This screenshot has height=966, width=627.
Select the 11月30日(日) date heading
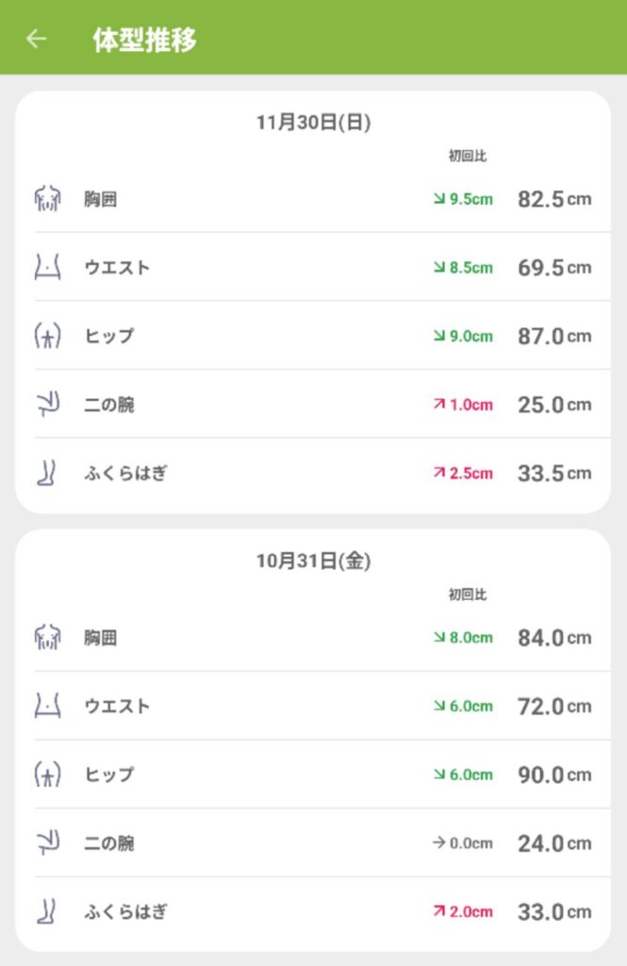(x=313, y=123)
